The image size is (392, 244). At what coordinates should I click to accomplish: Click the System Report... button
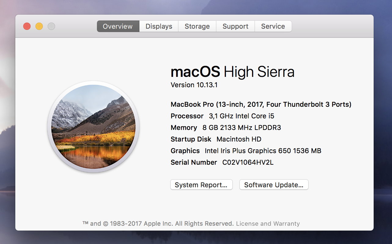point(202,185)
